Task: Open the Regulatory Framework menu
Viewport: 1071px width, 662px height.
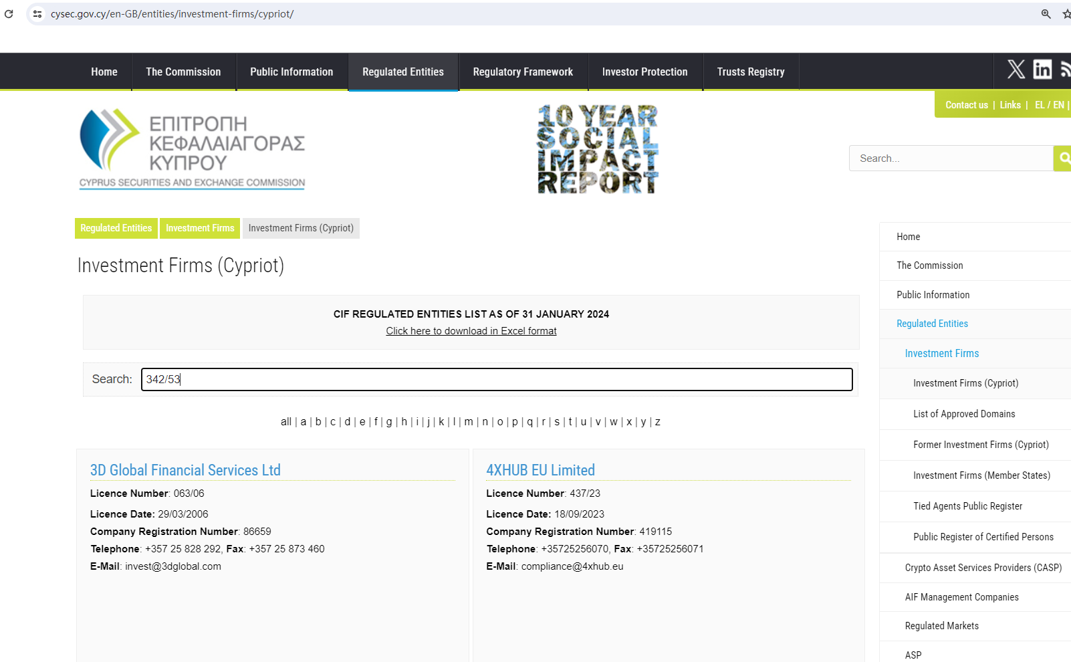Action: click(x=522, y=72)
